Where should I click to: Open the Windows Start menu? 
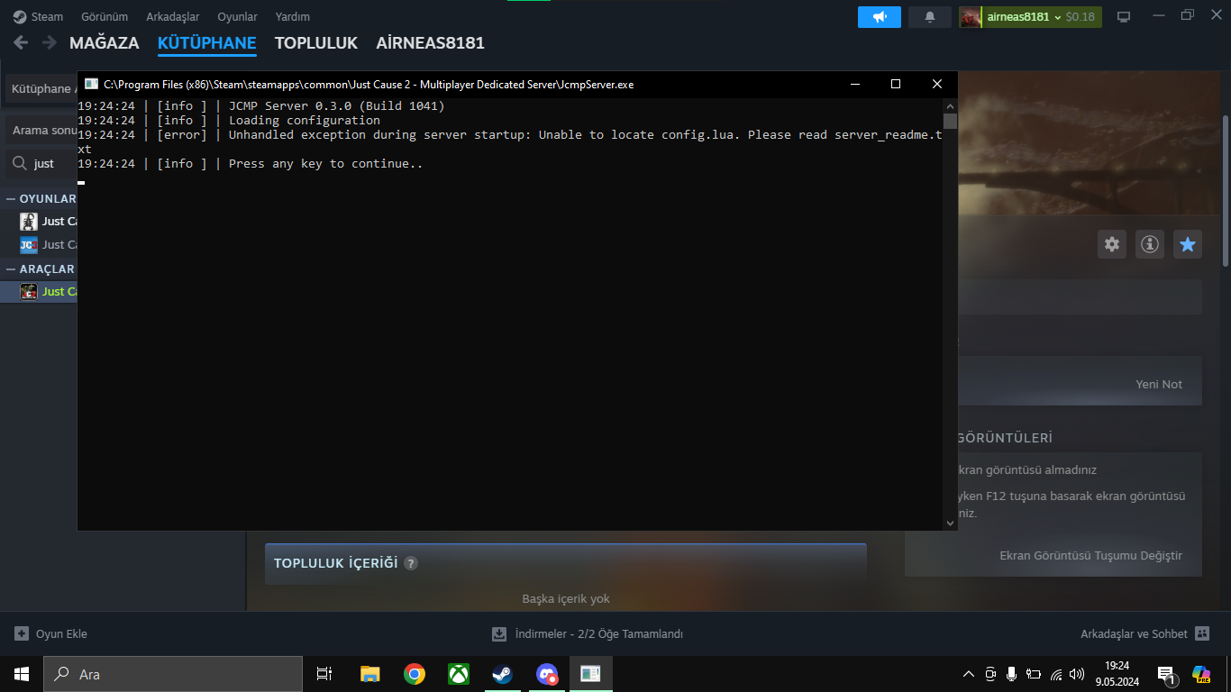click(22, 674)
